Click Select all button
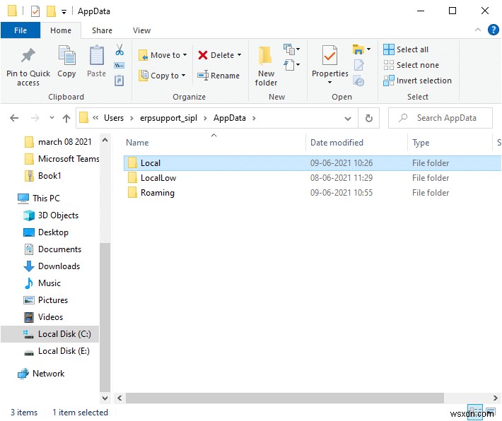Viewport: 502px width, 421px height. [x=406, y=49]
